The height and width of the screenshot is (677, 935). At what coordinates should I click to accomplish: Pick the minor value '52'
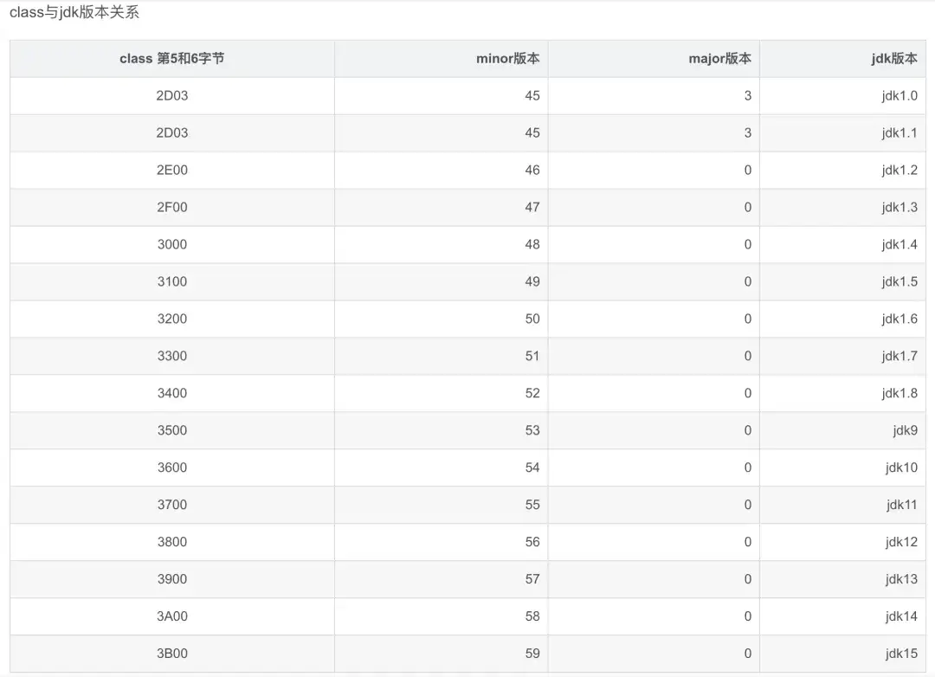point(532,393)
